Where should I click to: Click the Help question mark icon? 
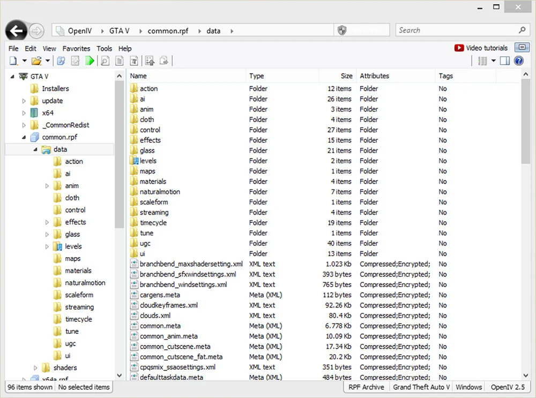tap(519, 60)
